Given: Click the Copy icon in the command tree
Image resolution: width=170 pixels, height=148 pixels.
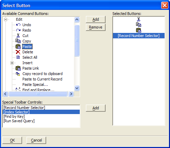Looking at the screenshot, I should point(18,41).
